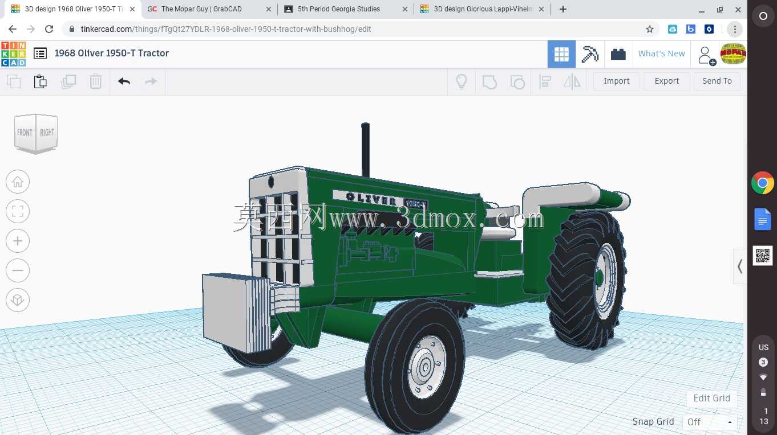
Task: Click the Export button
Action: pyautogui.click(x=667, y=81)
